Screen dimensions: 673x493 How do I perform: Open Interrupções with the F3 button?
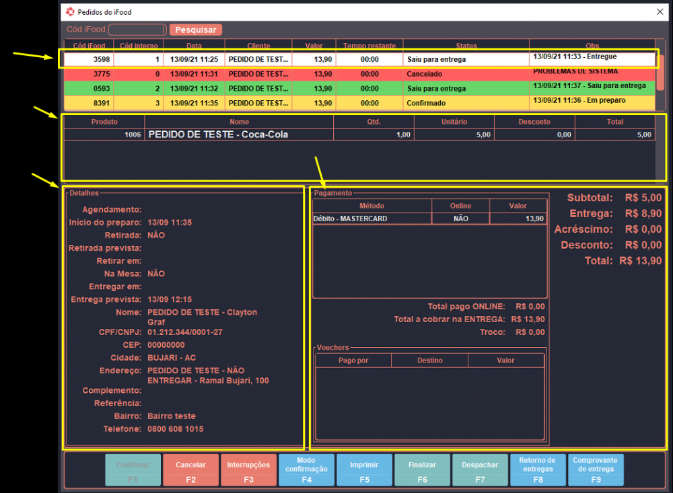click(x=248, y=469)
